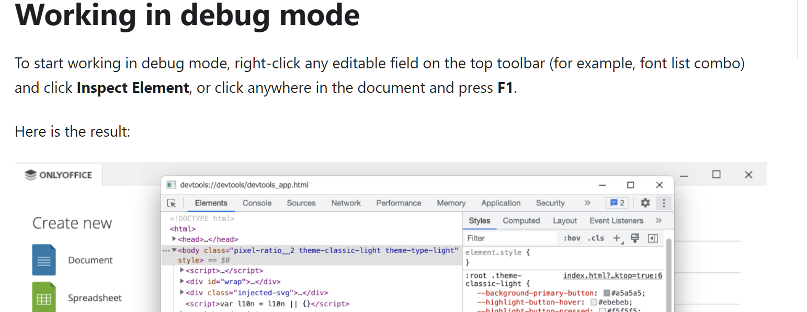Open the index.html?…ktop=true:6 source link
The width and height of the screenshot is (807, 312).
[612, 275]
